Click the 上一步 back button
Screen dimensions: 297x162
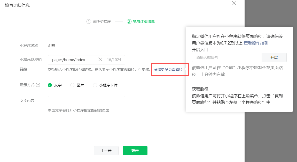point(106,150)
